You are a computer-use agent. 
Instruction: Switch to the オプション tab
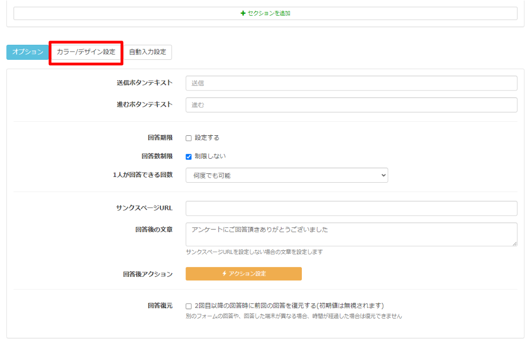(x=28, y=52)
